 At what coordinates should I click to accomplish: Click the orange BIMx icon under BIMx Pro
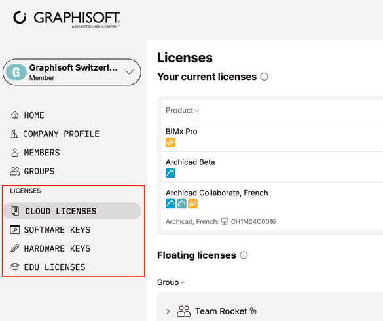coord(170,142)
